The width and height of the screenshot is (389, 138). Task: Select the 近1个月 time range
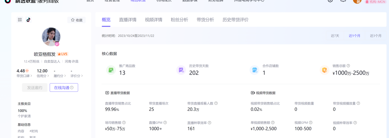pyautogui.click(x=354, y=36)
